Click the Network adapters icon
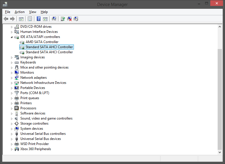 pos(17,78)
